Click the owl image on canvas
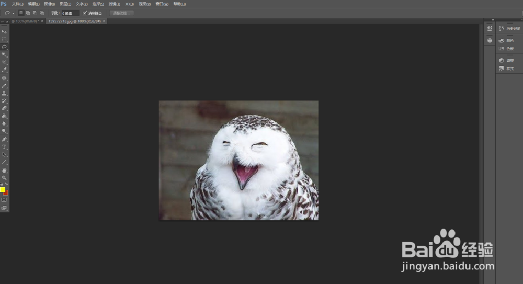523x284 pixels. click(x=238, y=161)
